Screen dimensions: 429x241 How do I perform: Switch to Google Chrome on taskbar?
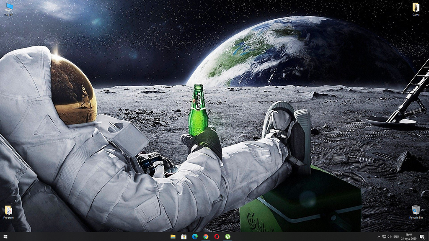tap(206, 237)
